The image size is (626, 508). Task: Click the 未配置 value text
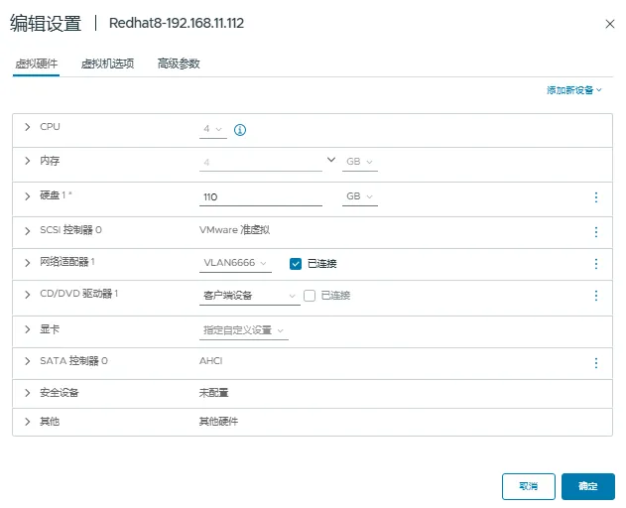click(x=213, y=393)
